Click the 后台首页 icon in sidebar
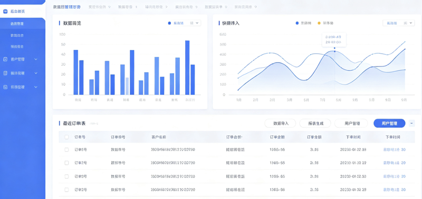Viewport: 422px width, 199px height. [5, 12]
